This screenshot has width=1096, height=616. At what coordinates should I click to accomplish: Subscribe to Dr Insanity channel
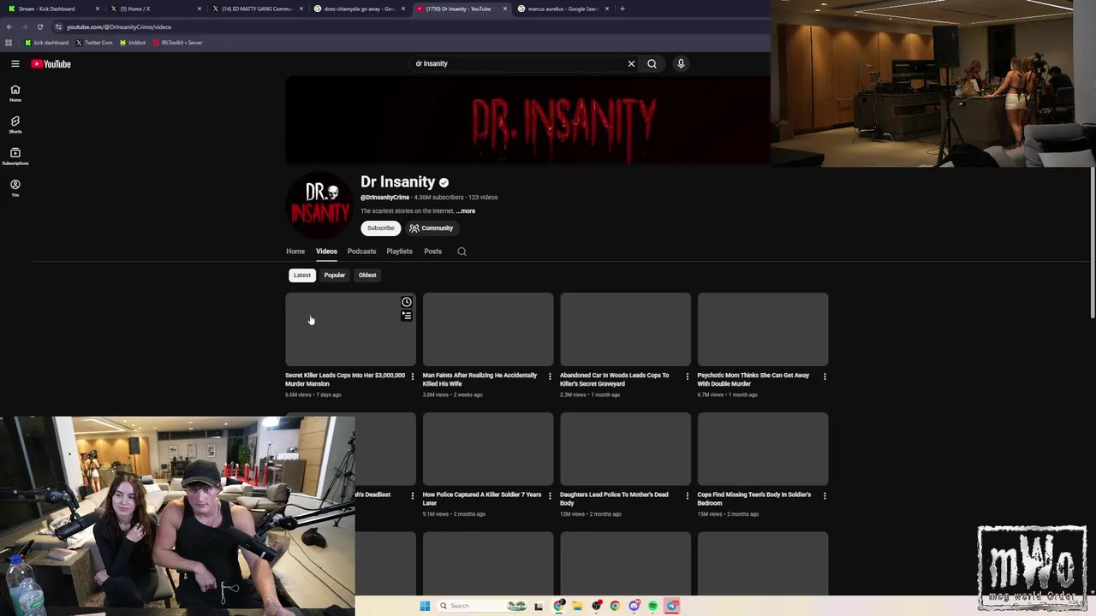click(x=380, y=228)
